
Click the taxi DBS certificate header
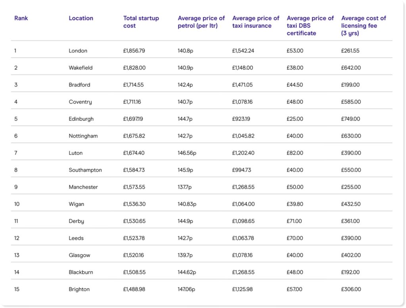tap(310, 26)
